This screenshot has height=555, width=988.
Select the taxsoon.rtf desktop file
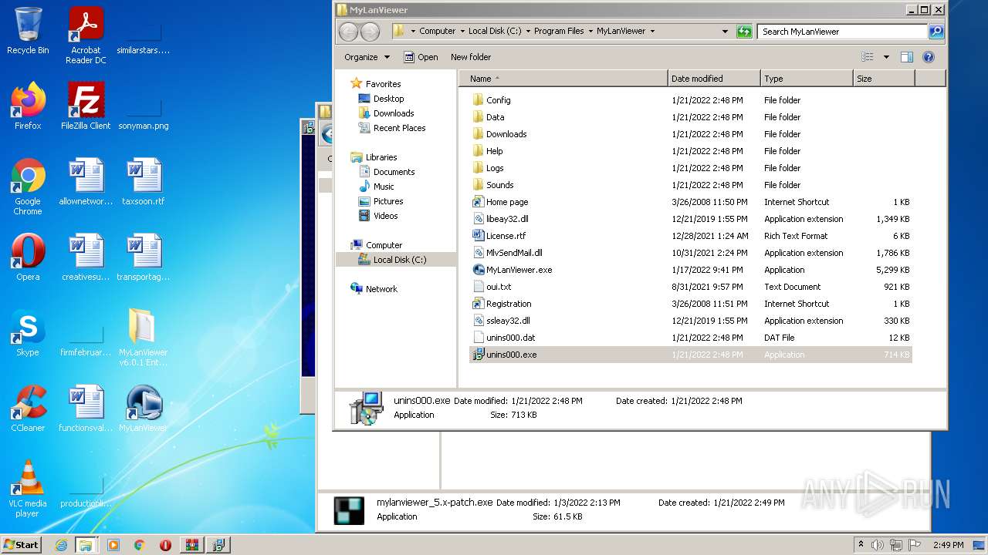coord(144,182)
